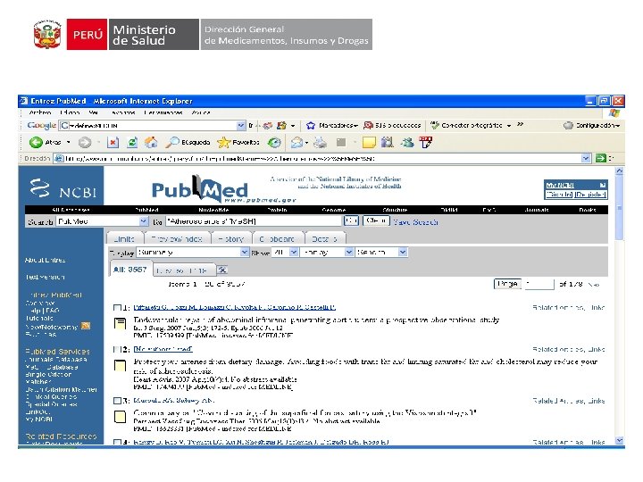Open the Atrás history dropdown arrow

tap(68, 142)
